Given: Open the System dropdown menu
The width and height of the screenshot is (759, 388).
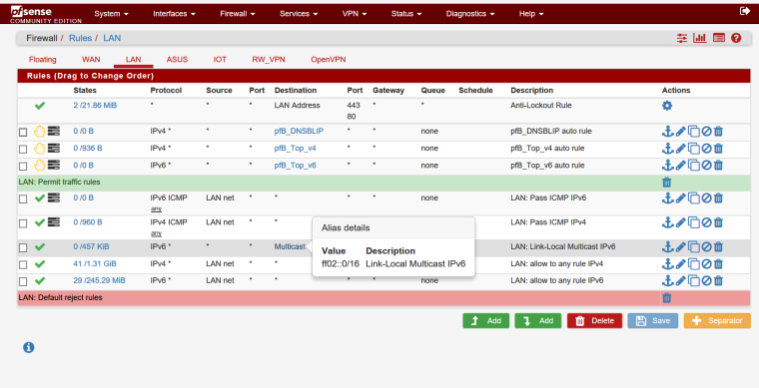Looking at the screenshot, I should pos(111,14).
